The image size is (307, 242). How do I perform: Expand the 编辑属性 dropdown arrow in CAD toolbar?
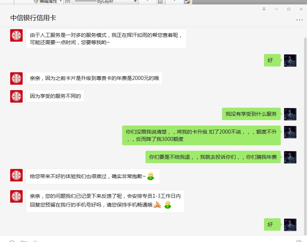[x=61, y=1]
